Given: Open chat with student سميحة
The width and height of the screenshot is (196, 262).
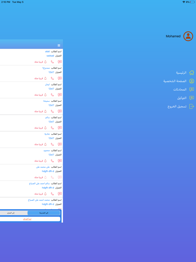Looking at the screenshot, I should point(60,111).
